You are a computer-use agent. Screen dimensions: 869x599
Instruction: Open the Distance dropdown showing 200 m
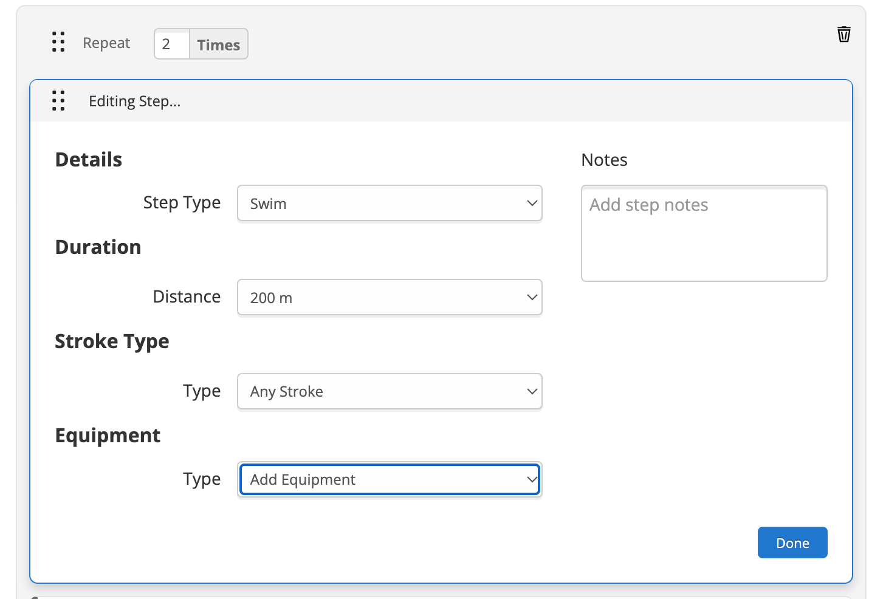(390, 297)
